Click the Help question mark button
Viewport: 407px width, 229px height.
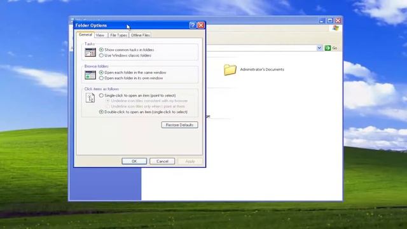193,25
